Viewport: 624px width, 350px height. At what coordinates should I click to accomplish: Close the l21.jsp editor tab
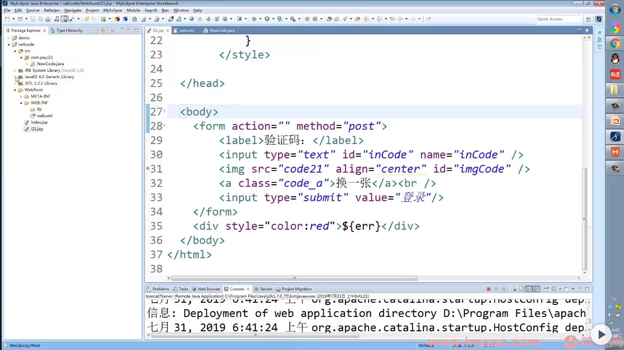(168, 30)
